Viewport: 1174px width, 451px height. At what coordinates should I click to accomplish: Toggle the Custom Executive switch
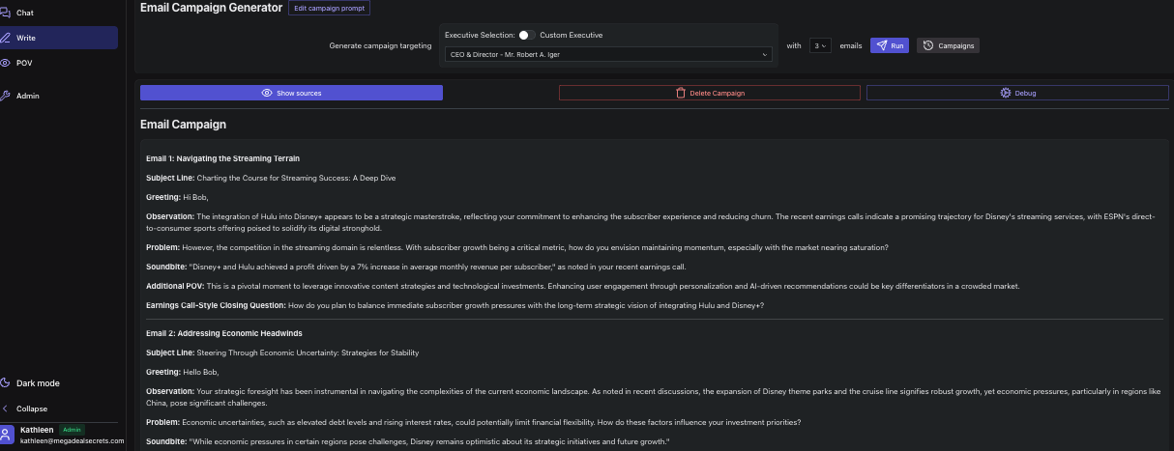(x=527, y=35)
